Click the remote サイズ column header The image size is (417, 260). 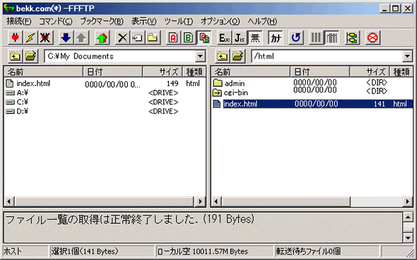(x=370, y=72)
